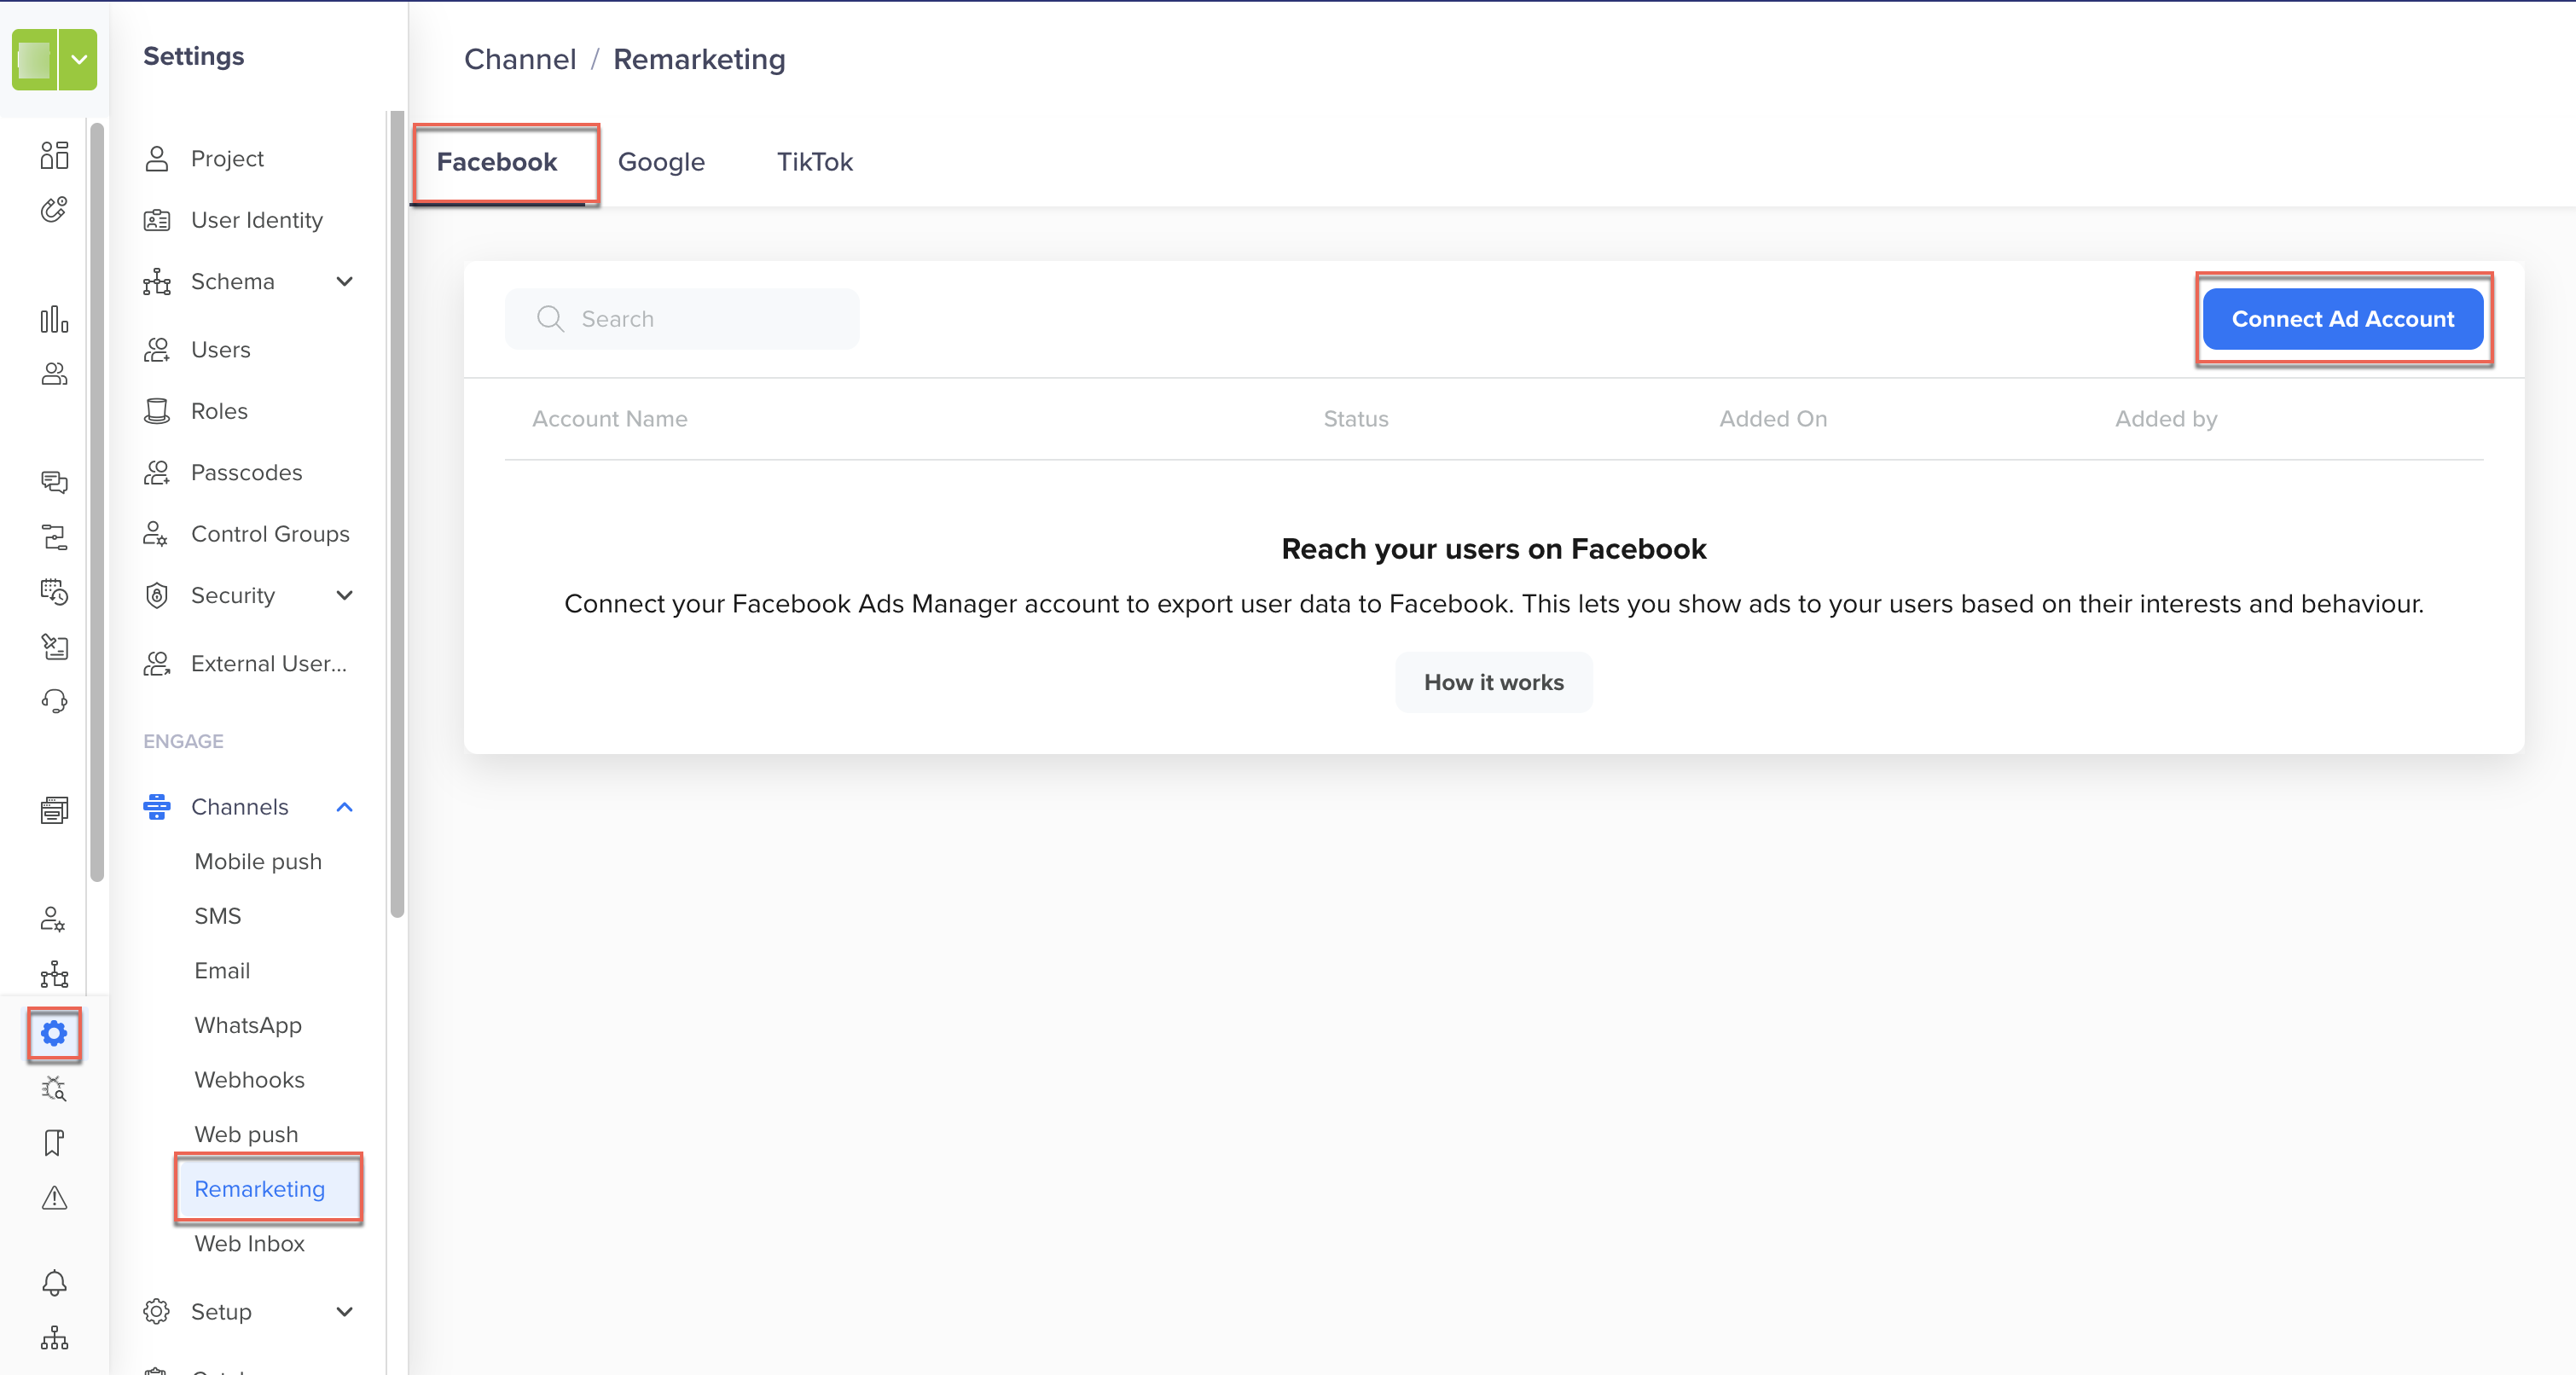Click the two-people users icon in the left rail
This screenshot has height=1375, width=2576.
(54, 374)
